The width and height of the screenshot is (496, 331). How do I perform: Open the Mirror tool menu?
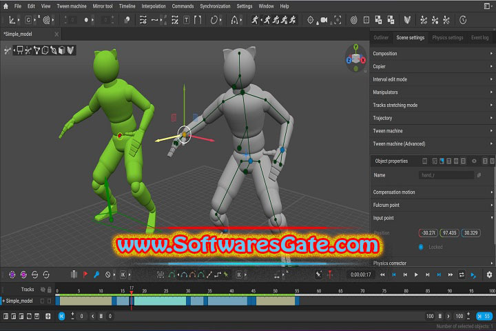pyautogui.click(x=103, y=6)
